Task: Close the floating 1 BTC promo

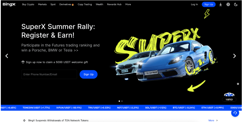Action: point(238,84)
